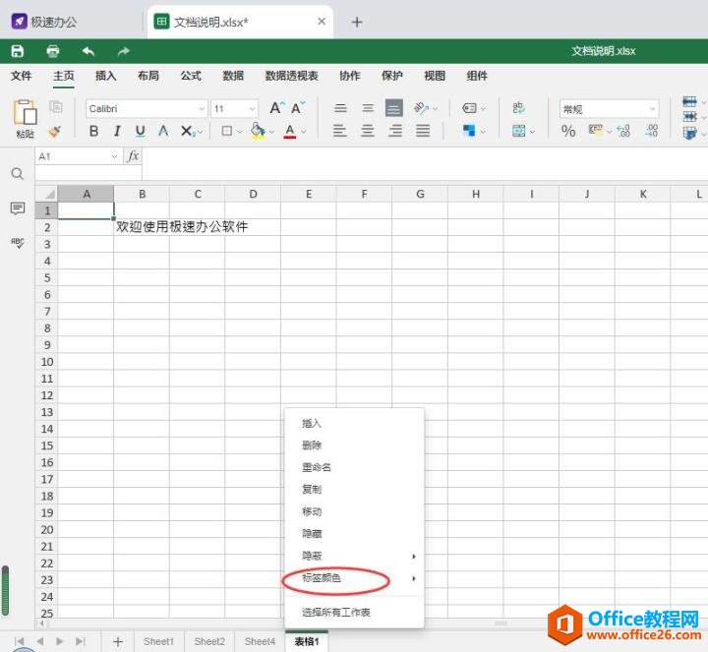Toggle Underline formatting

pos(140,131)
